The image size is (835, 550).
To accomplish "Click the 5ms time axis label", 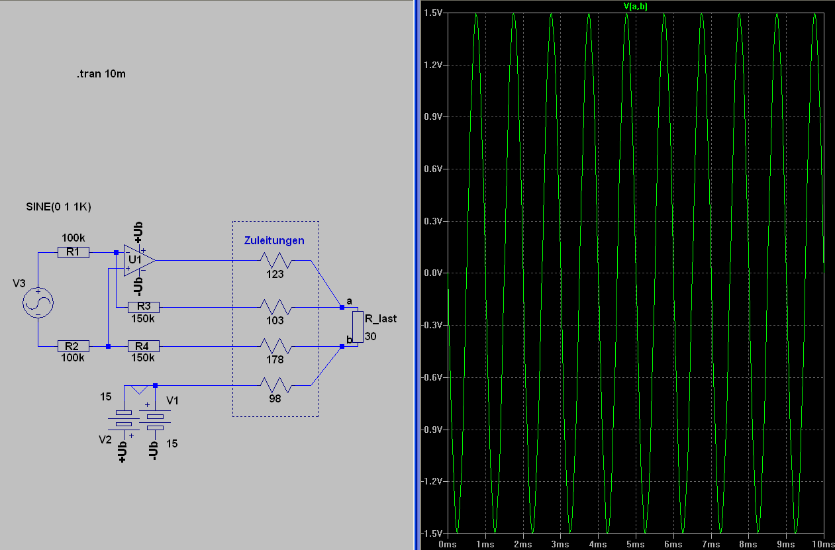I will point(636,543).
